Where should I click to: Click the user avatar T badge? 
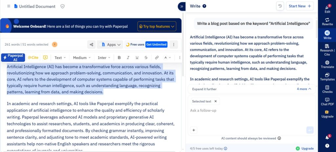(x=55, y=45)
